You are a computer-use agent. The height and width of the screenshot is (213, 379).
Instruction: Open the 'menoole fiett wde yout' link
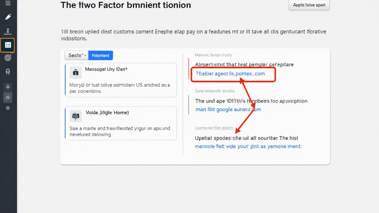[248, 146]
